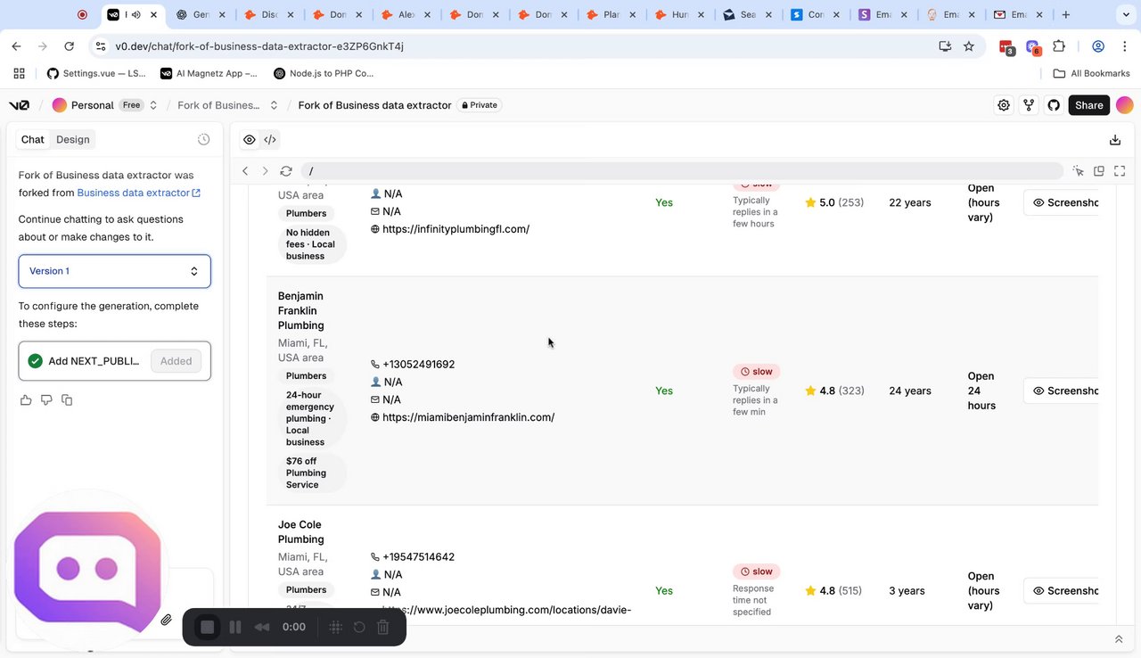Open the infinityplumbingfl.com website link

(456, 229)
